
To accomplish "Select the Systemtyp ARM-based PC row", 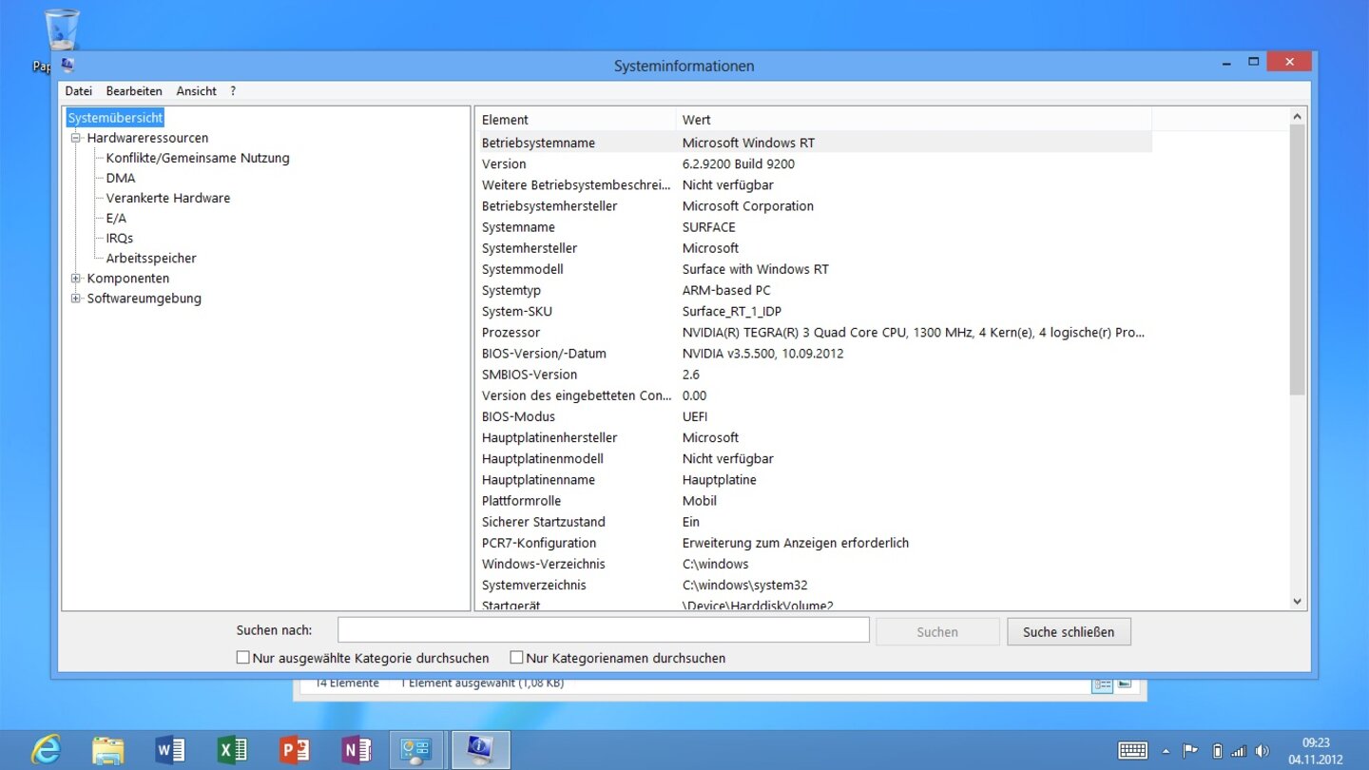I will pos(814,290).
